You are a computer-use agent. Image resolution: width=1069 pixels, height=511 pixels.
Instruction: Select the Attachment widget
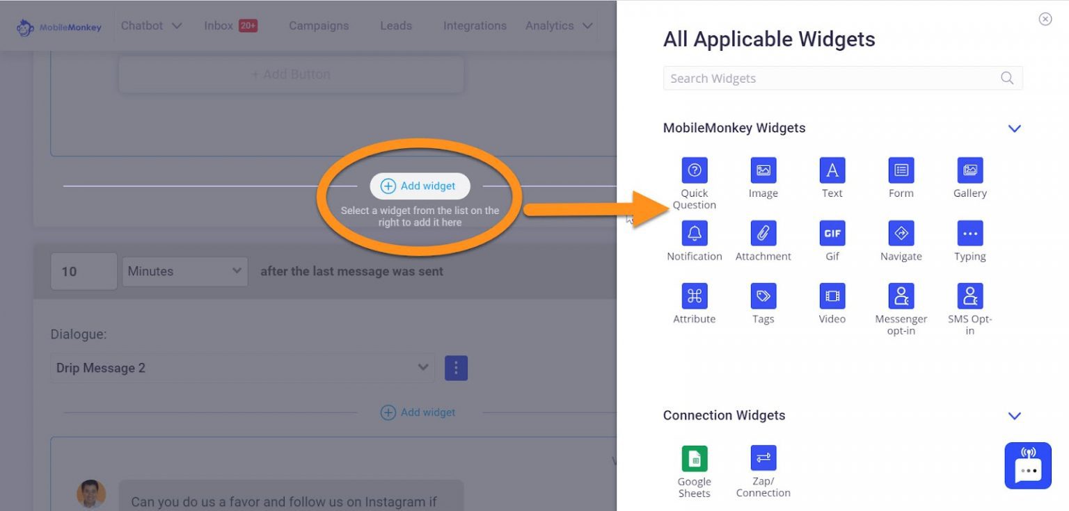tap(763, 234)
